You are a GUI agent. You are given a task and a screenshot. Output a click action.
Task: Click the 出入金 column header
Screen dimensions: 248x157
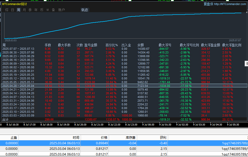point(126,45)
